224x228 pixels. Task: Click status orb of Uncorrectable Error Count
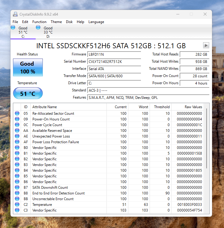(17, 199)
